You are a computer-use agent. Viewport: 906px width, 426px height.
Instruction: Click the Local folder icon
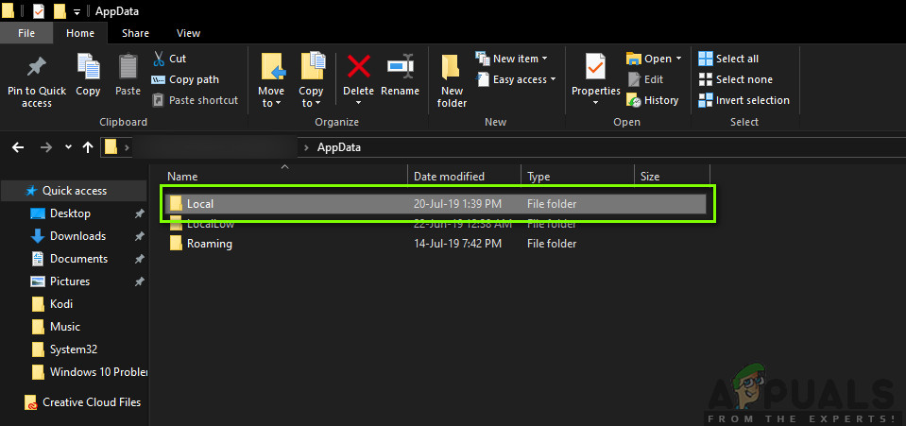pyautogui.click(x=176, y=203)
